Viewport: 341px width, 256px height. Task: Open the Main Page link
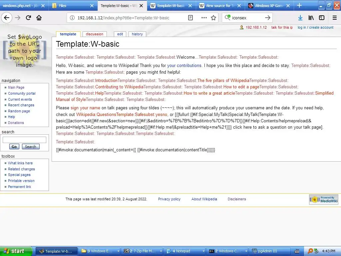16,88
